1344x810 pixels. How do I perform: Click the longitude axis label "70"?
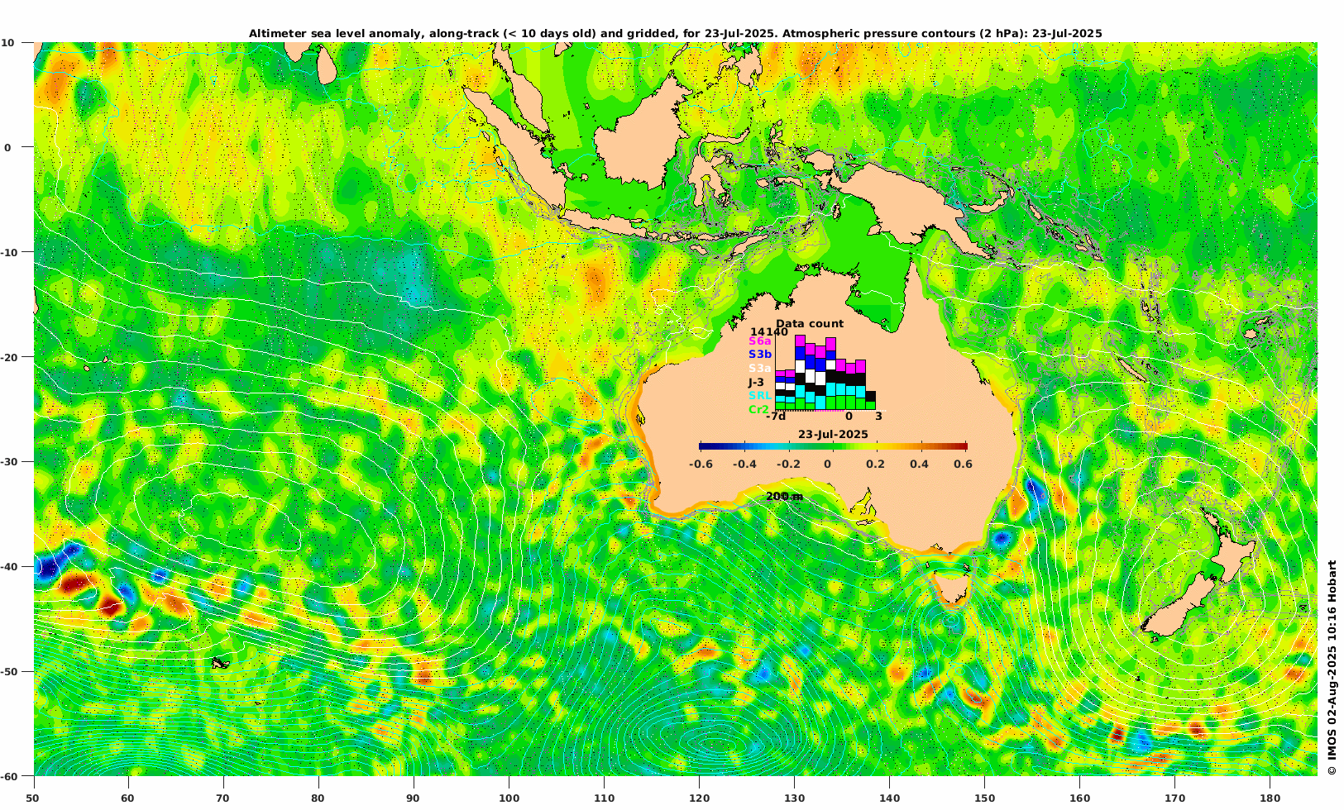click(x=222, y=798)
